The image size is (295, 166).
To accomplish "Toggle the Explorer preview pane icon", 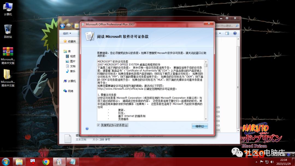I will 227,33.
